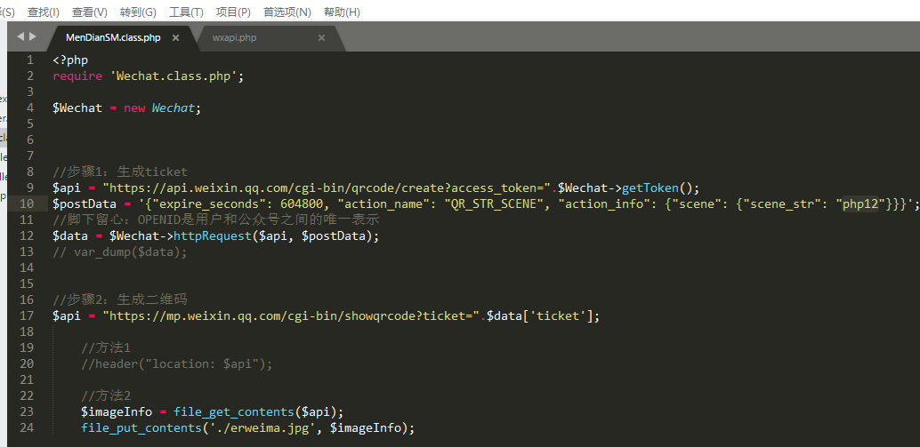Click the right tab scroll arrow
The width and height of the screenshot is (920, 447).
[34, 36]
